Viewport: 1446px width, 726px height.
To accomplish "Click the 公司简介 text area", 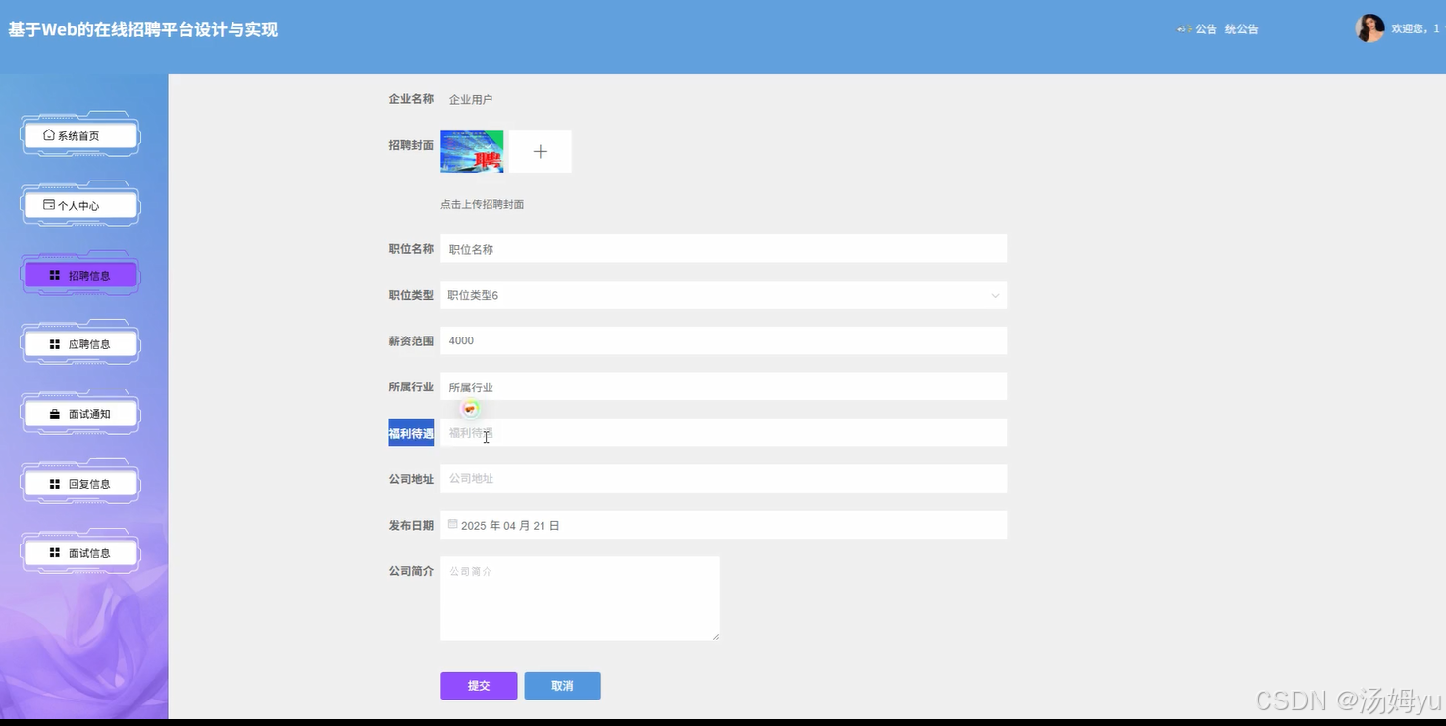I will pyautogui.click(x=580, y=598).
